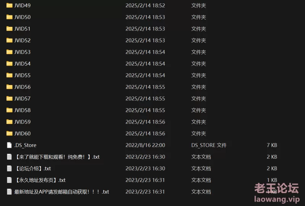305x206 pixels.
Task: Select the .DS_Store file name
Action: pyautogui.click(x=25, y=145)
